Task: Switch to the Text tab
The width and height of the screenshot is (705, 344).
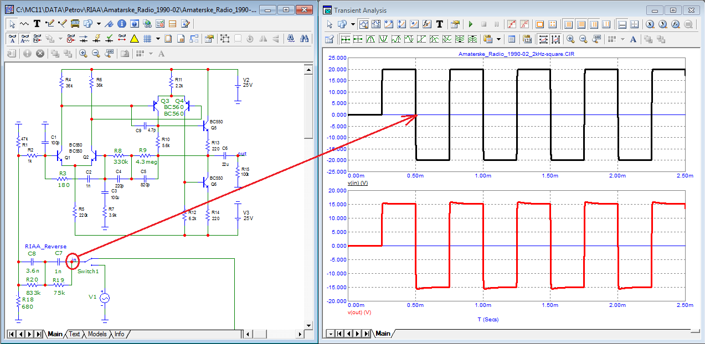Action: 74,334
